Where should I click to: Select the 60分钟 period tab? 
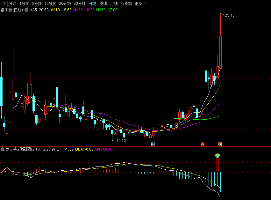[x=80, y=4]
